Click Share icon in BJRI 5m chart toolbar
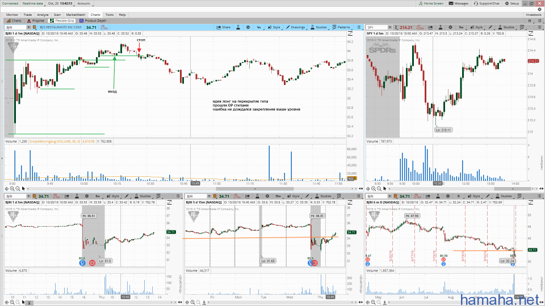 [67, 196]
